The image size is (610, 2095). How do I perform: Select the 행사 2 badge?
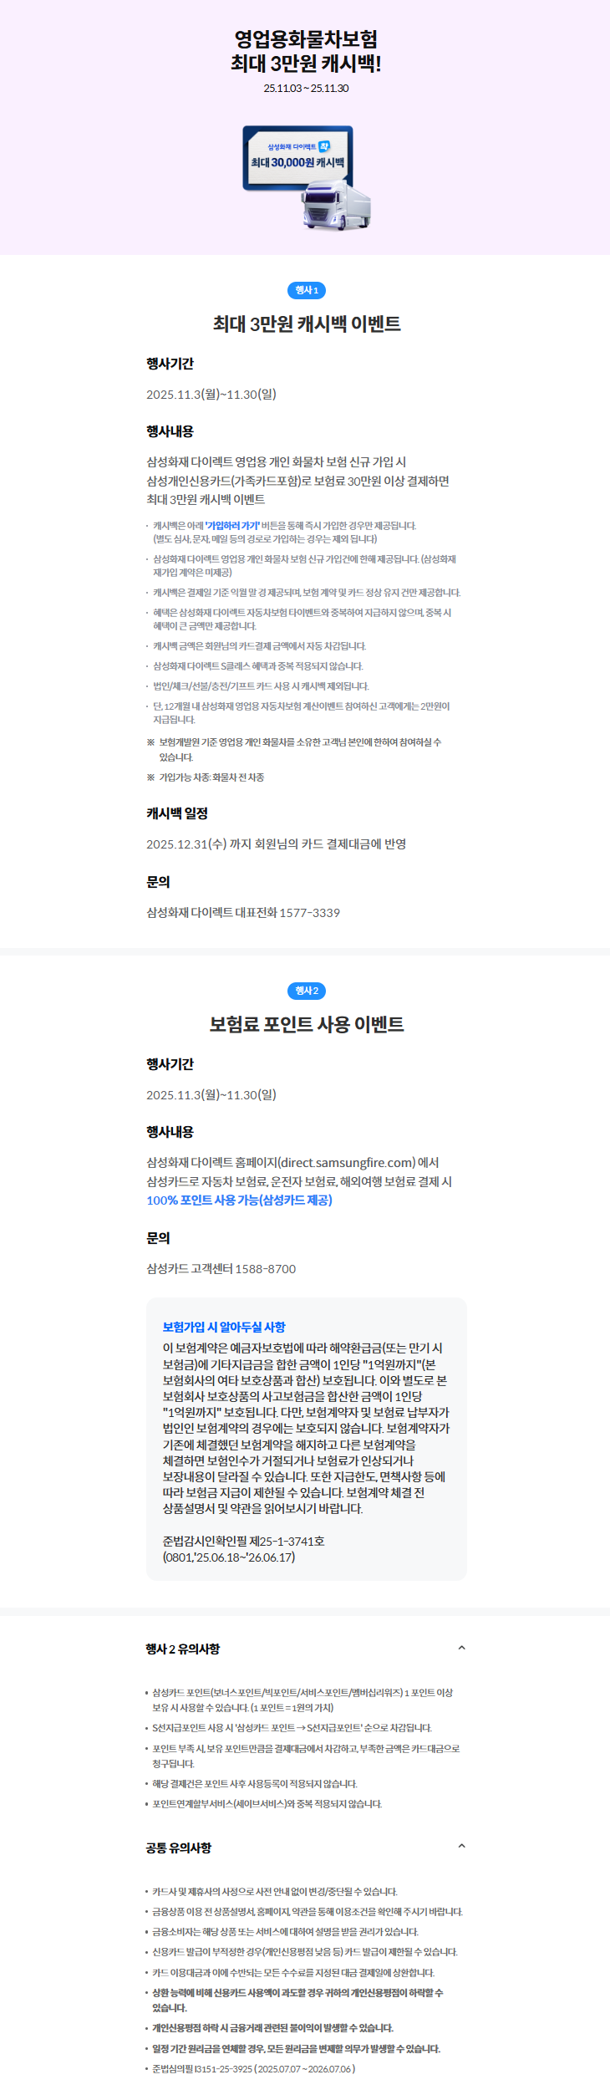(x=306, y=991)
